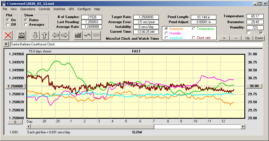The width and height of the screenshot is (269, 141).
Task: Click the Target Rate value field
Action: pos(146,17)
